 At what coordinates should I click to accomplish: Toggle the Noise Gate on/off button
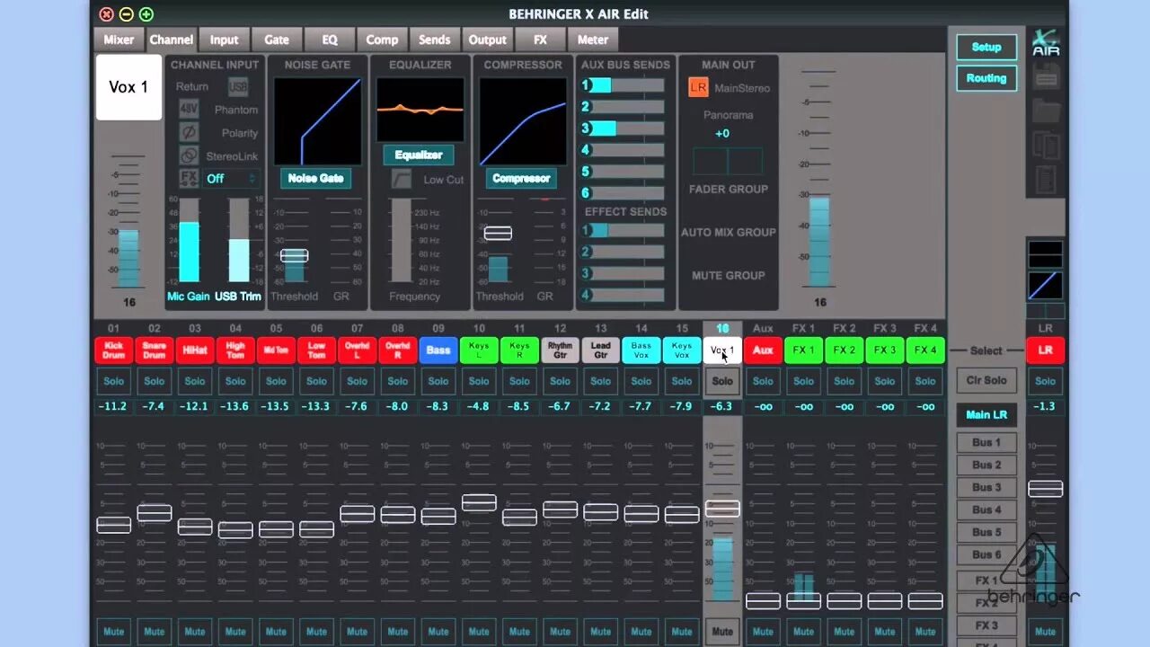316,178
